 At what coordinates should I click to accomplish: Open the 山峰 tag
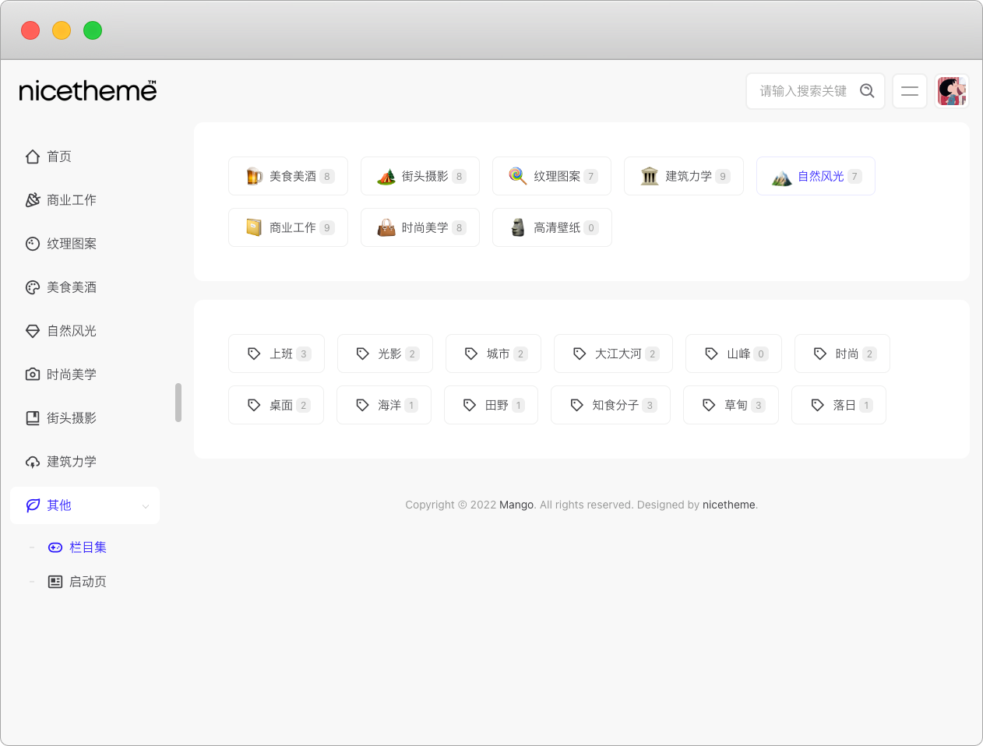[x=734, y=354]
